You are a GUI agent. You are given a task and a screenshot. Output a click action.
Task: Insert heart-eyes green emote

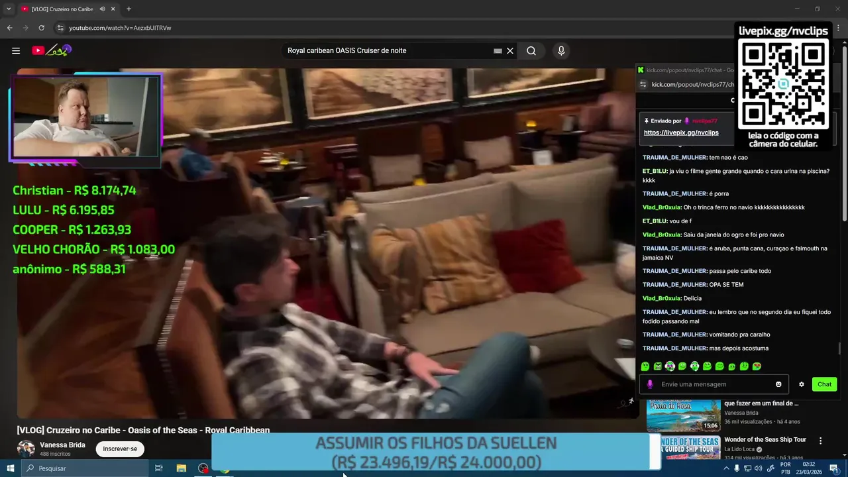pyautogui.click(x=757, y=366)
